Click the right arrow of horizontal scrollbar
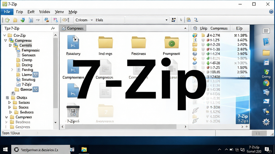The width and height of the screenshot is (275, 154). 185,127
